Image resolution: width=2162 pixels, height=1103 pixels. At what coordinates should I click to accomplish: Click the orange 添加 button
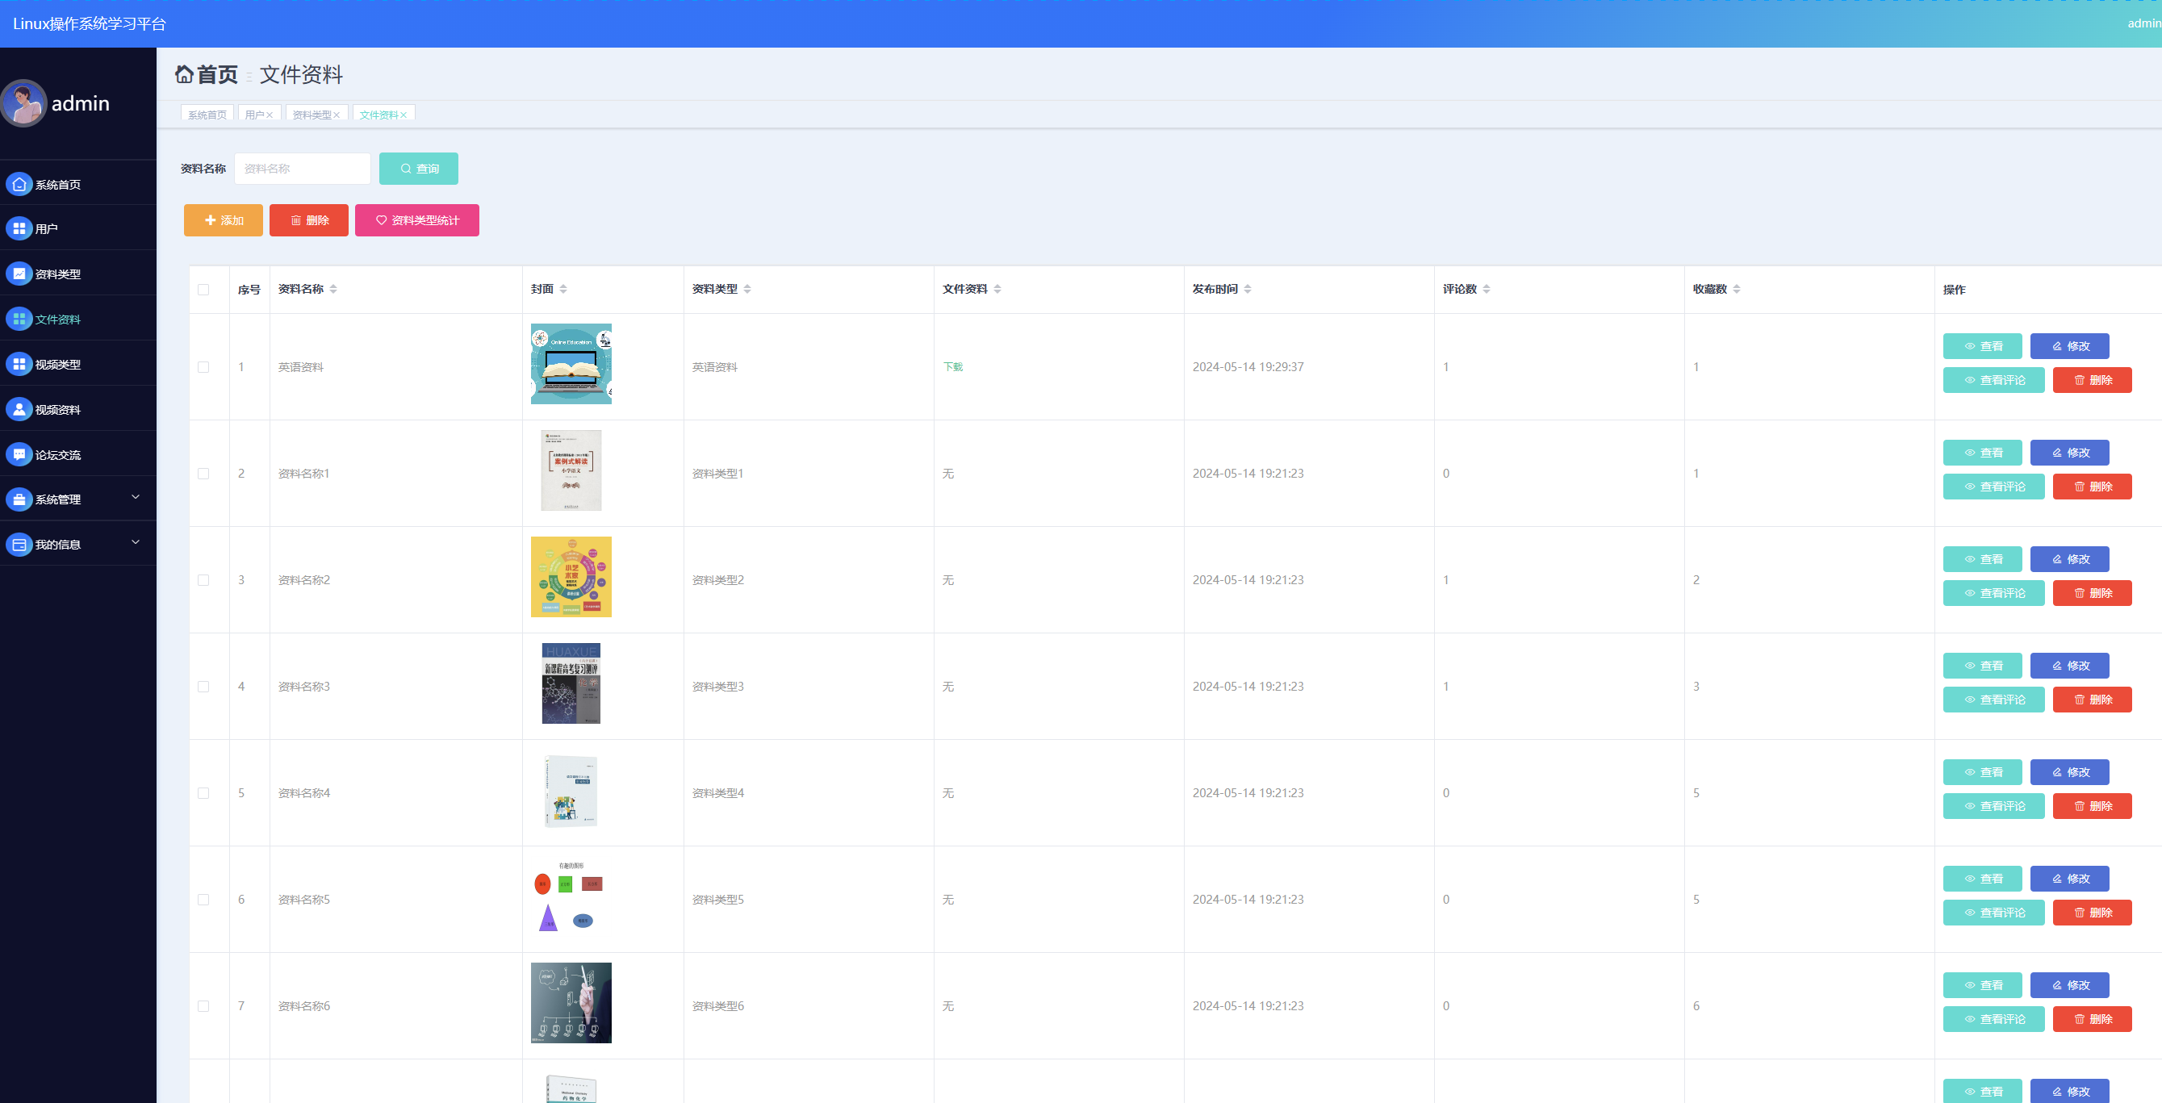[224, 220]
